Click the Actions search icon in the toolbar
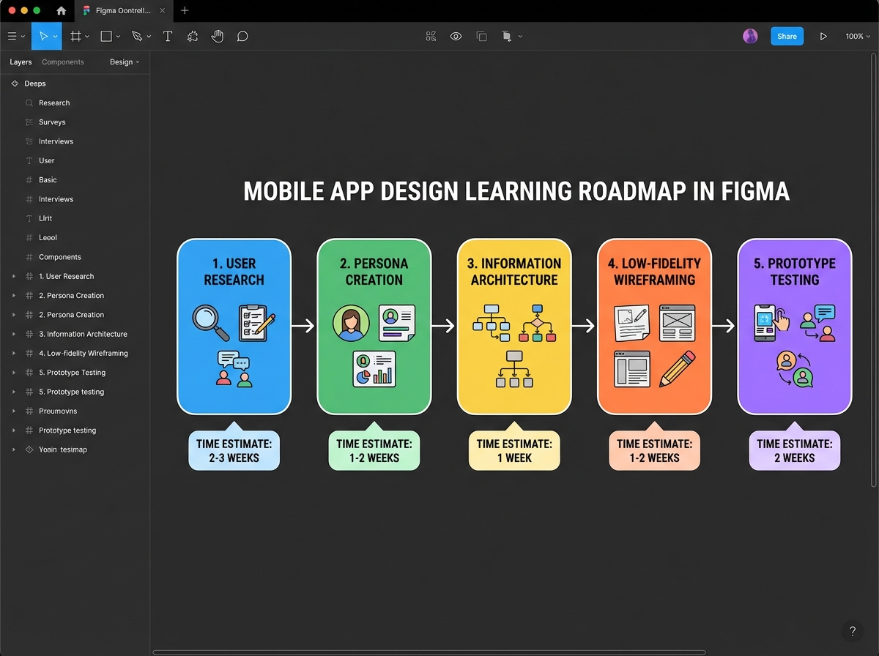Viewport: 879px width, 656px height. [x=431, y=36]
